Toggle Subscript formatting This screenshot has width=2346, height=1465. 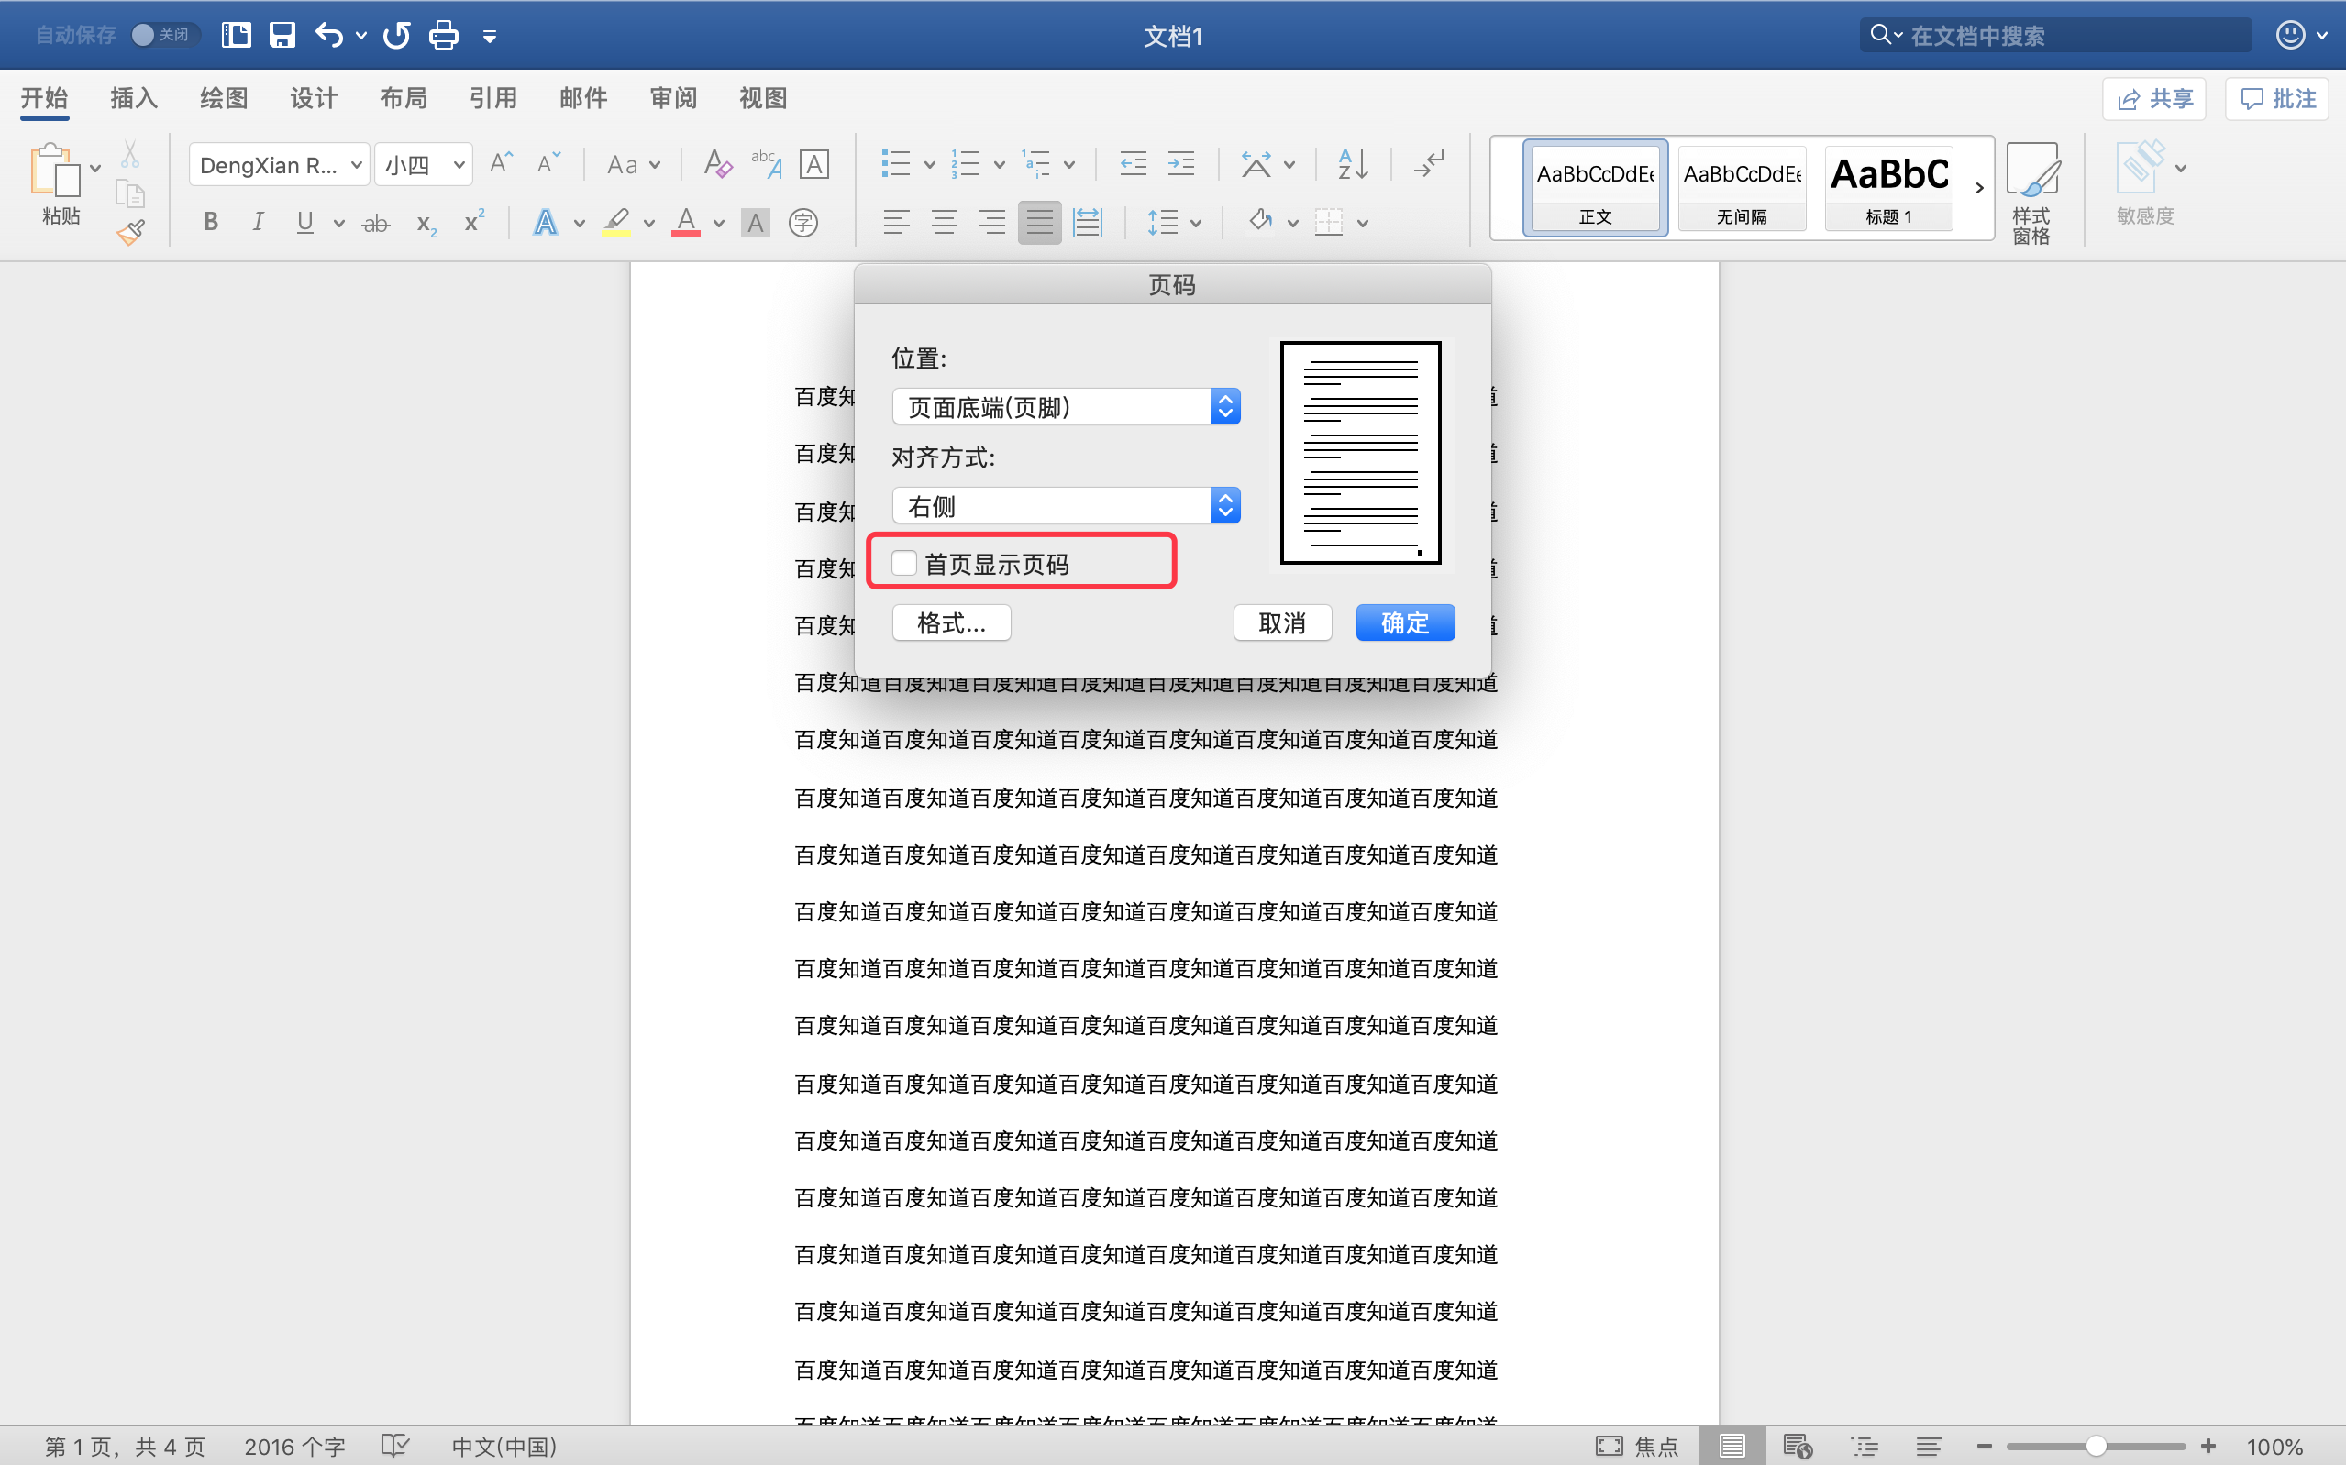click(426, 224)
